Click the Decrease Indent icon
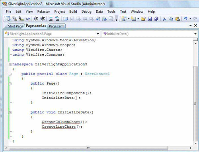This screenshot has width=199, height=152. coord(36,19)
